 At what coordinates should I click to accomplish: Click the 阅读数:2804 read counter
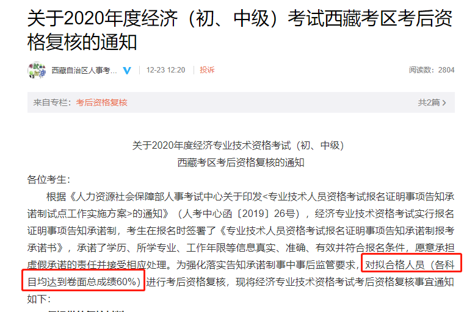click(432, 70)
